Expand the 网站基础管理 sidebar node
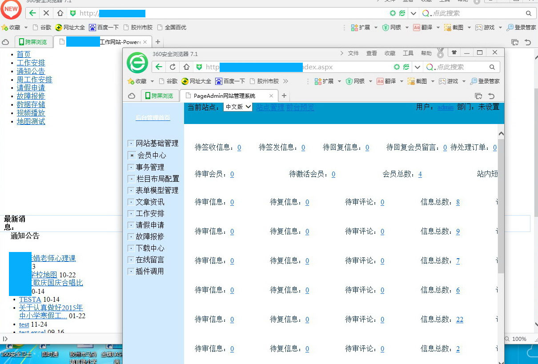538x364 pixels. pyautogui.click(x=131, y=144)
